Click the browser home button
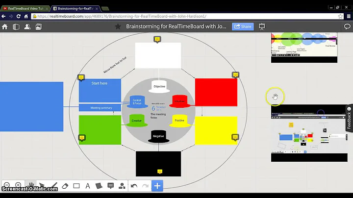The height and width of the screenshot is (198, 353). pos(26,16)
